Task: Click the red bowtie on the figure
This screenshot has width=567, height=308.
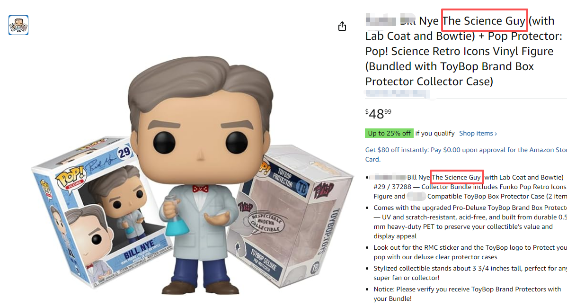Action: tap(200, 189)
